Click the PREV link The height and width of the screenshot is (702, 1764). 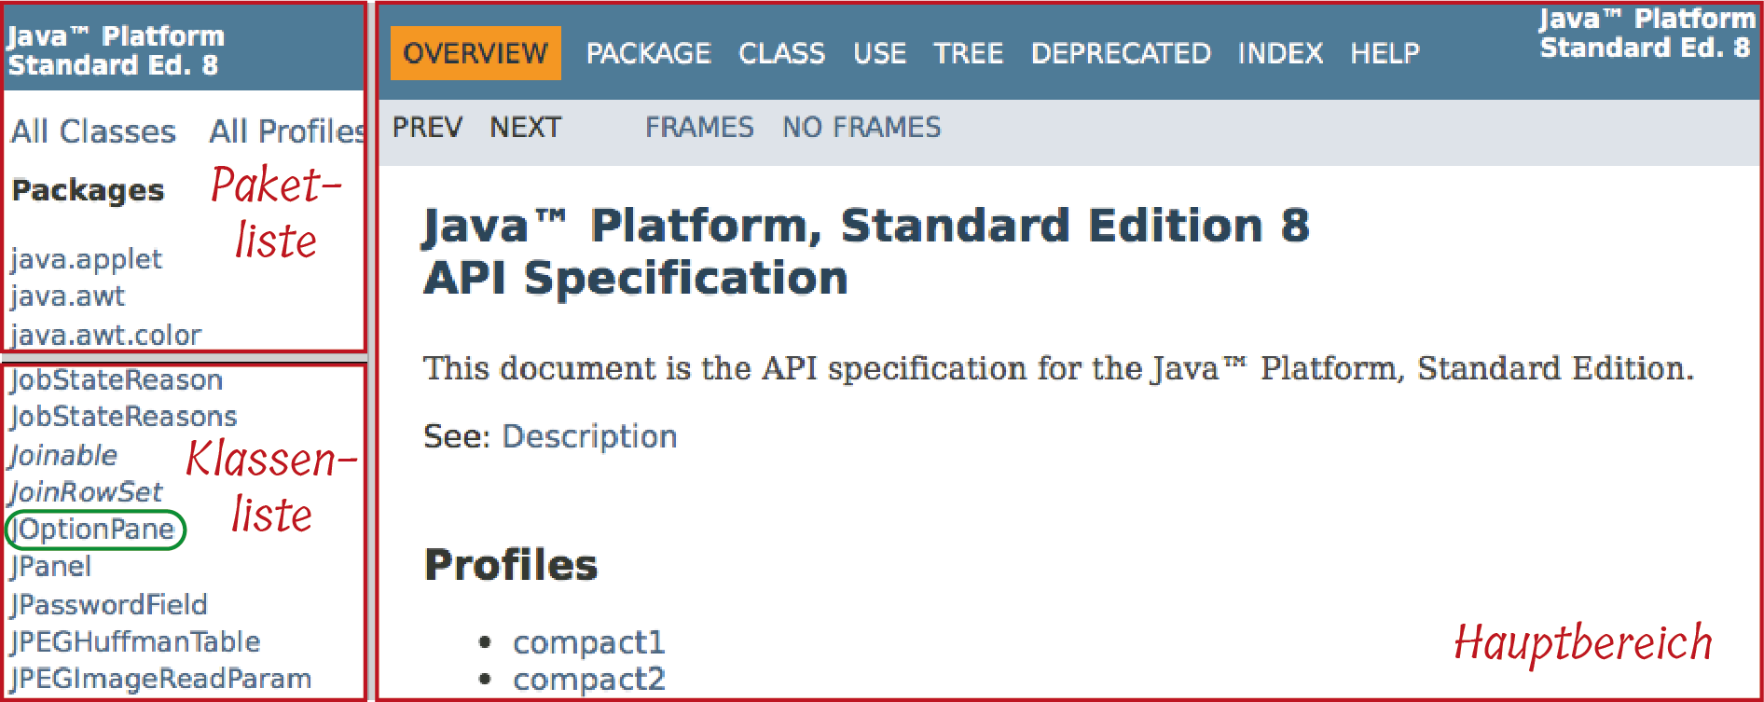(x=427, y=127)
